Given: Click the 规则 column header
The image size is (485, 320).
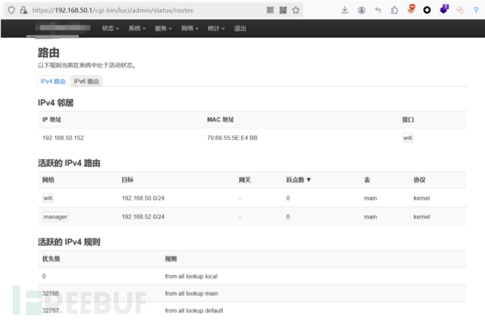Looking at the screenshot, I should pos(171,259).
